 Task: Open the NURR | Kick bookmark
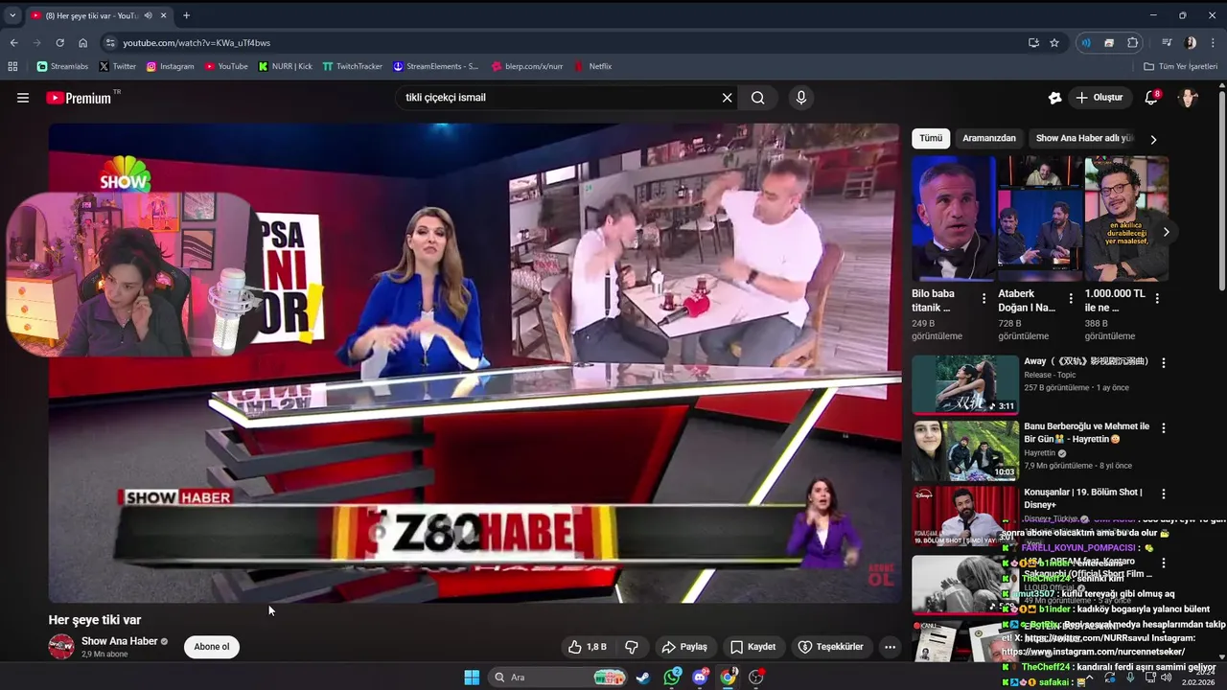click(286, 66)
